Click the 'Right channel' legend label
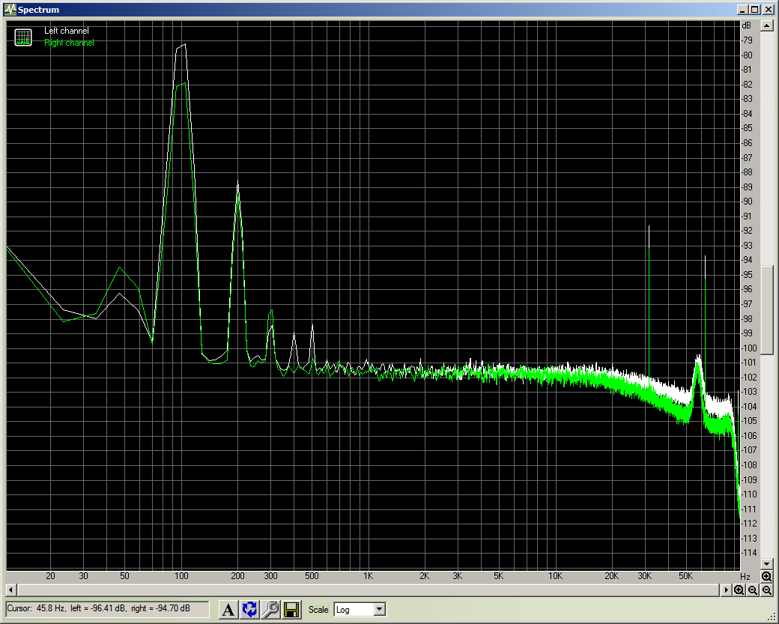 coord(69,43)
